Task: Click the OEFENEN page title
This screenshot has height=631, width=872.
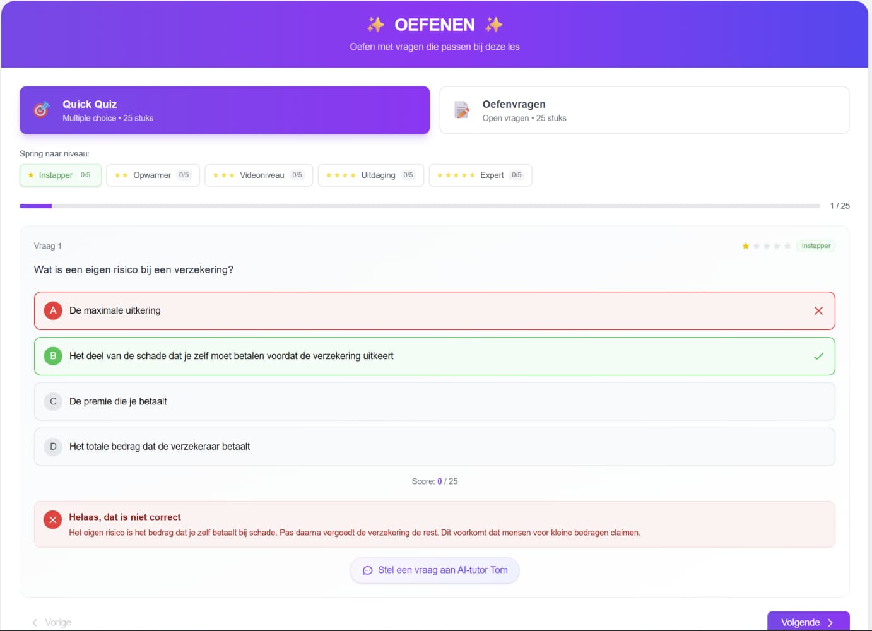Action: point(435,25)
